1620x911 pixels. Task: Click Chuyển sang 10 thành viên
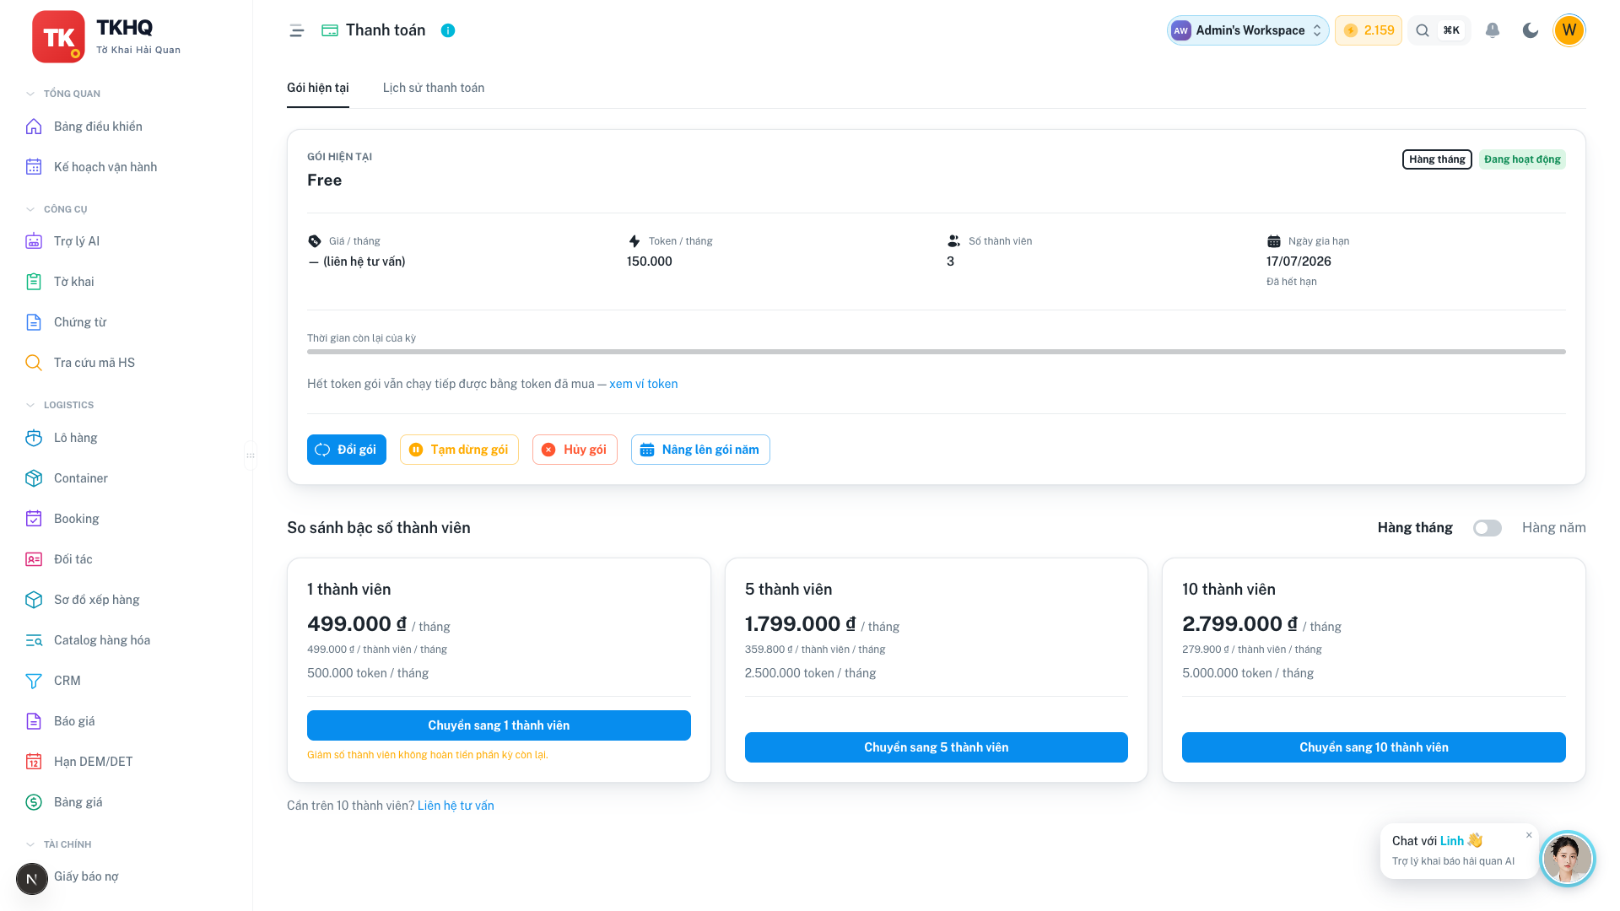pyautogui.click(x=1374, y=747)
